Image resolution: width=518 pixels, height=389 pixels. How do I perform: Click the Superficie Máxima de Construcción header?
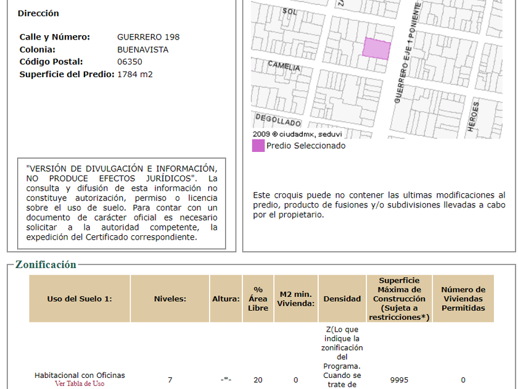tap(399, 299)
